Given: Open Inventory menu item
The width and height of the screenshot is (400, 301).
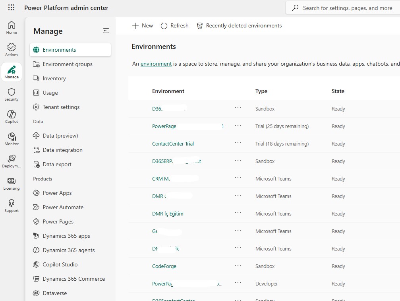Looking at the screenshot, I should [70, 78].
